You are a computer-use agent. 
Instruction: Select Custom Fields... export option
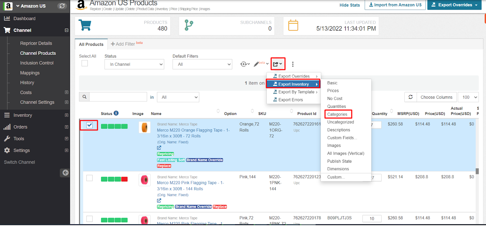tap(342, 138)
